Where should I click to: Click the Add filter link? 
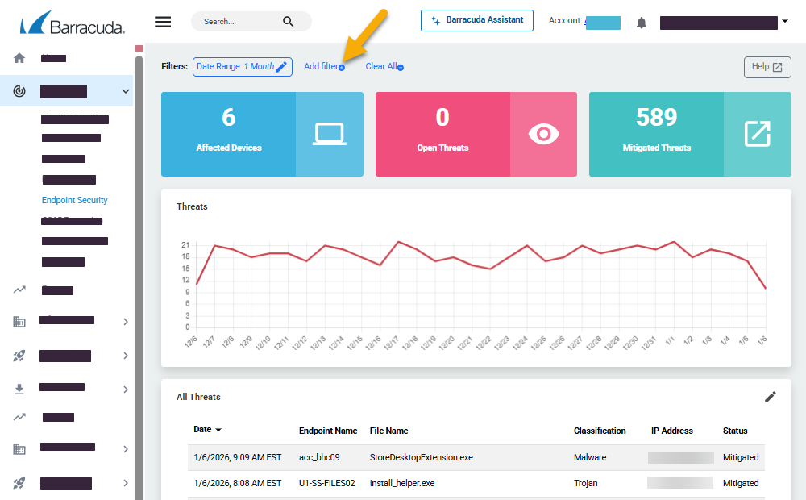(x=322, y=67)
